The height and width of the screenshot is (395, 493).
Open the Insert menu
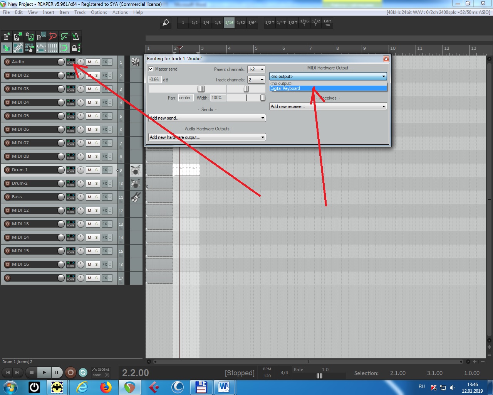tap(49, 12)
